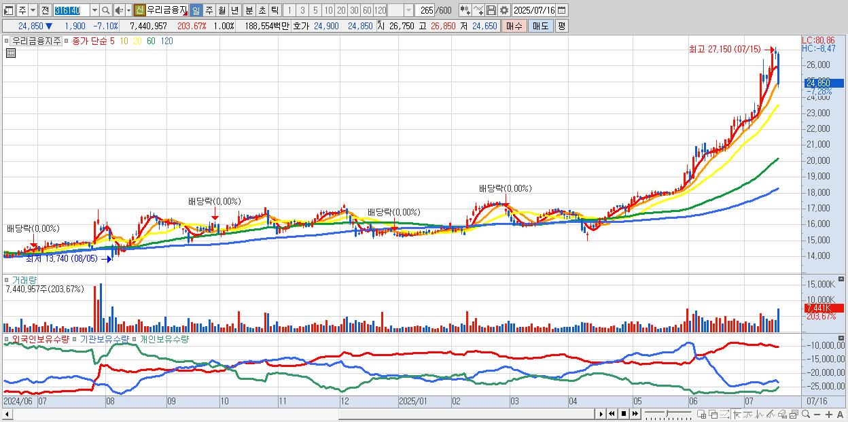
Task: Click the zigzag line drawing icon
Action: click(x=760, y=414)
